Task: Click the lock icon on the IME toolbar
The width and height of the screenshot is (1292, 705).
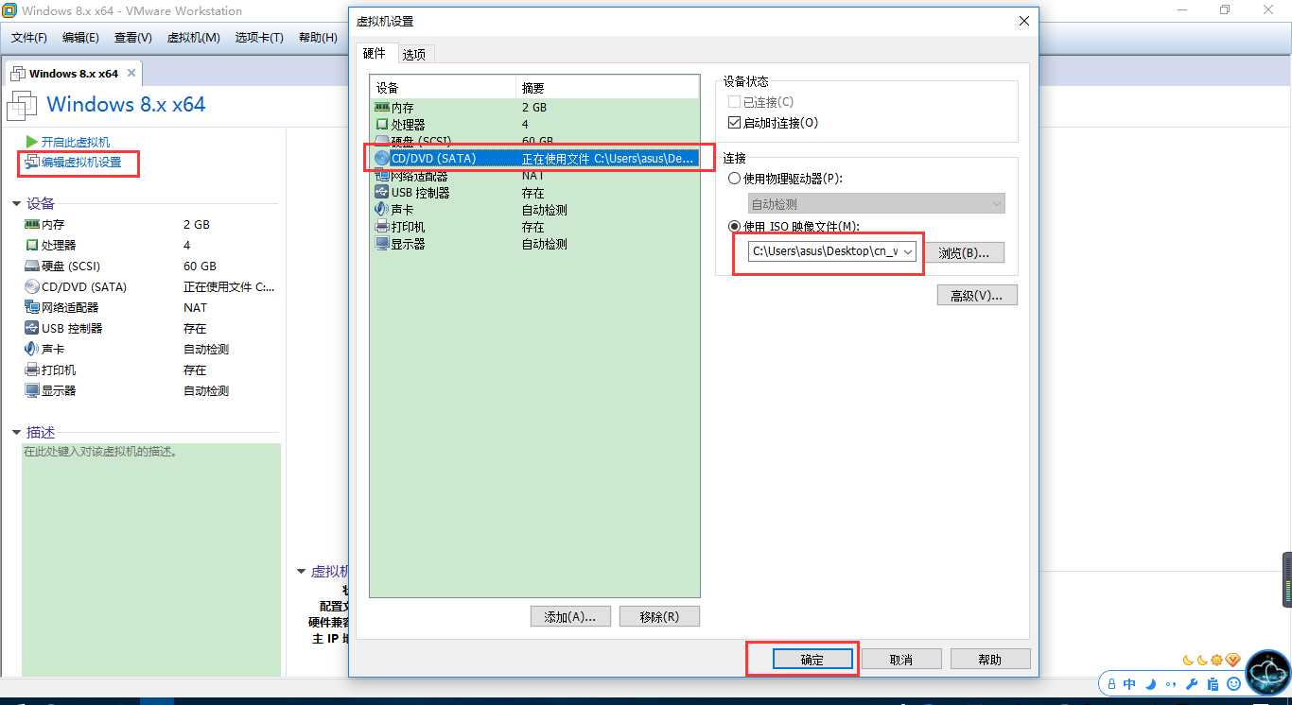Action: [1112, 683]
